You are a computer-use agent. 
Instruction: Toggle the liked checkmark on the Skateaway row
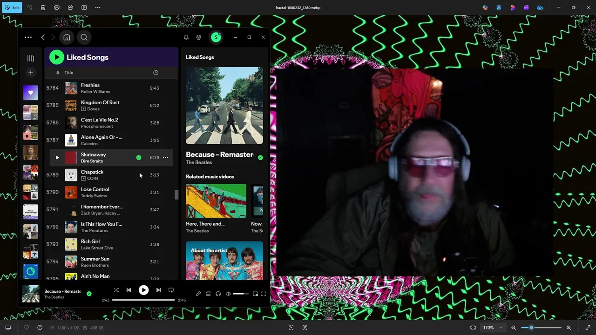coord(139,158)
